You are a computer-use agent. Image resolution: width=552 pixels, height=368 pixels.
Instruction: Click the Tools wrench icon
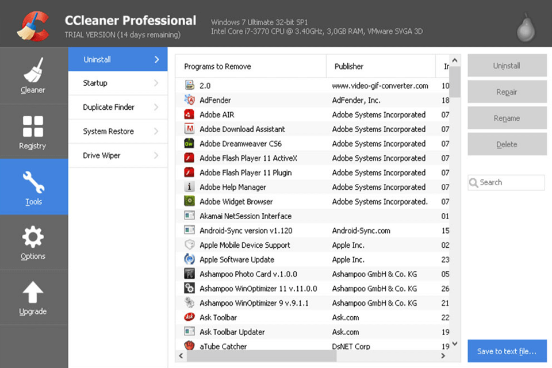(33, 182)
